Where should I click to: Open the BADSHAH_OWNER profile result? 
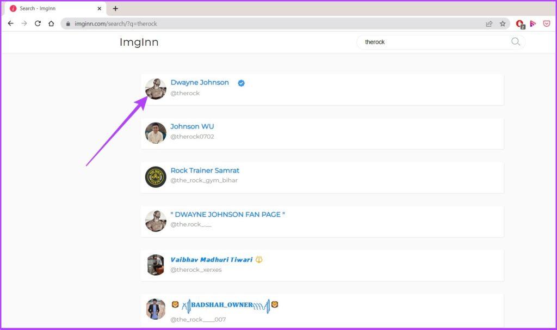225,305
